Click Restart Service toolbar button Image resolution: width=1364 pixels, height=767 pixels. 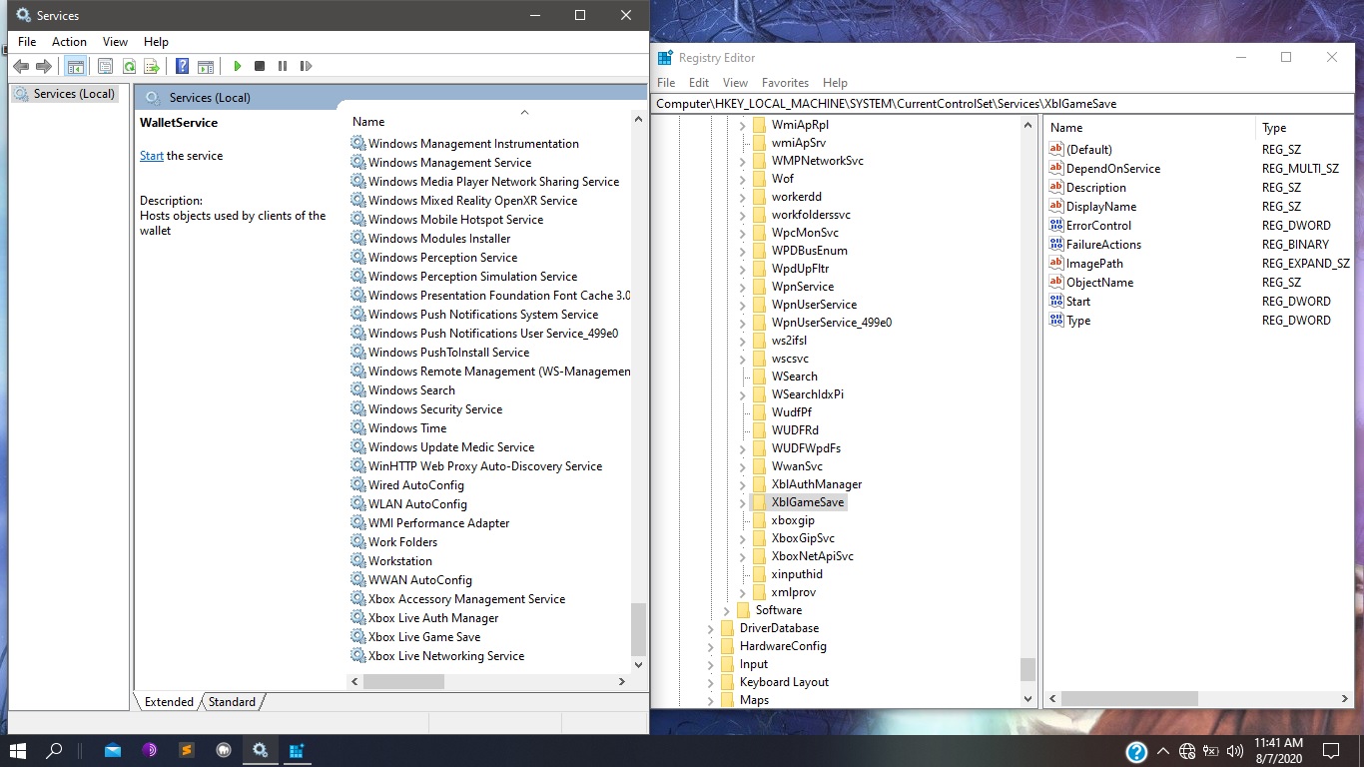click(x=306, y=66)
